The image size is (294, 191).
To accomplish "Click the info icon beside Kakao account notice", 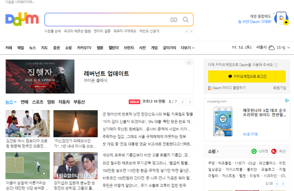I will [276, 65].
